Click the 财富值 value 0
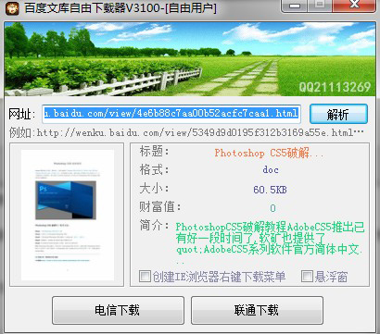 [x=272, y=208]
